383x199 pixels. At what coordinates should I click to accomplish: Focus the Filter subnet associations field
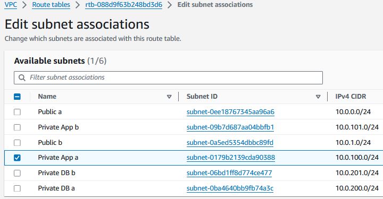click(168, 77)
